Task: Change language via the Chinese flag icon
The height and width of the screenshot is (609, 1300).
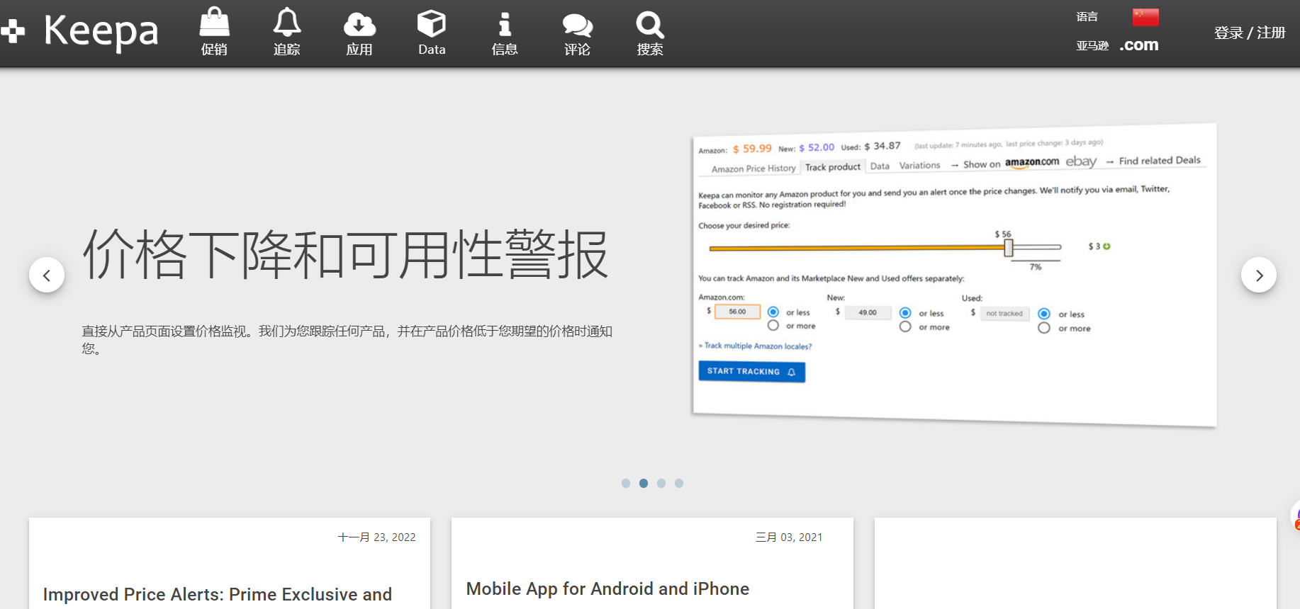Action: tap(1145, 17)
